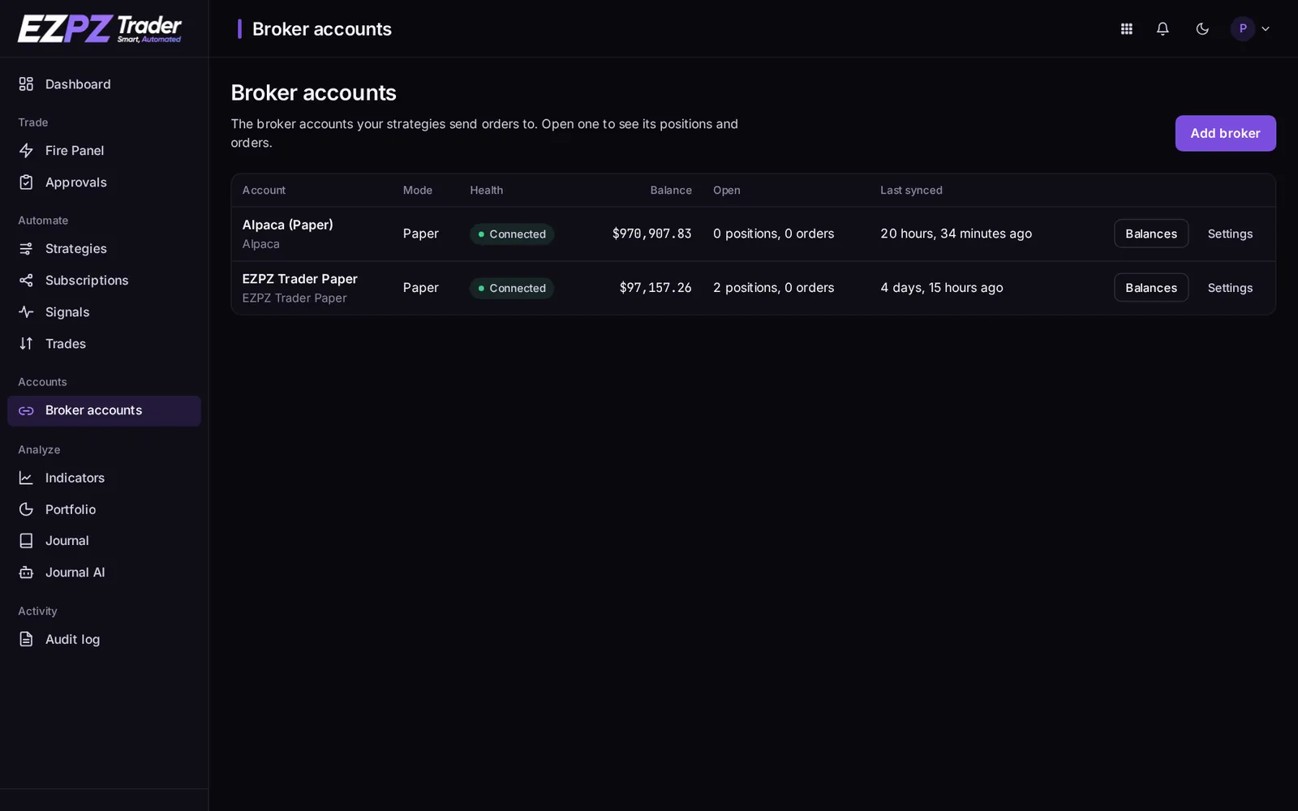Image resolution: width=1298 pixels, height=811 pixels.
Task: Click the Journal AI robot icon
Action: coord(26,573)
